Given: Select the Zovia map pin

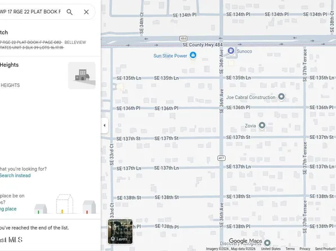Looking at the screenshot, I should [262, 125].
